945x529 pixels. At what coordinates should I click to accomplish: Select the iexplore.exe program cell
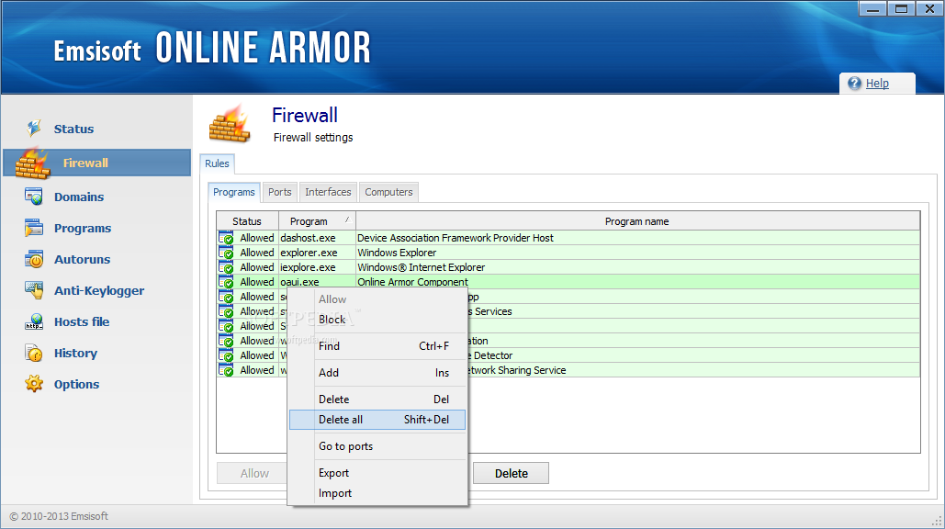click(317, 267)
